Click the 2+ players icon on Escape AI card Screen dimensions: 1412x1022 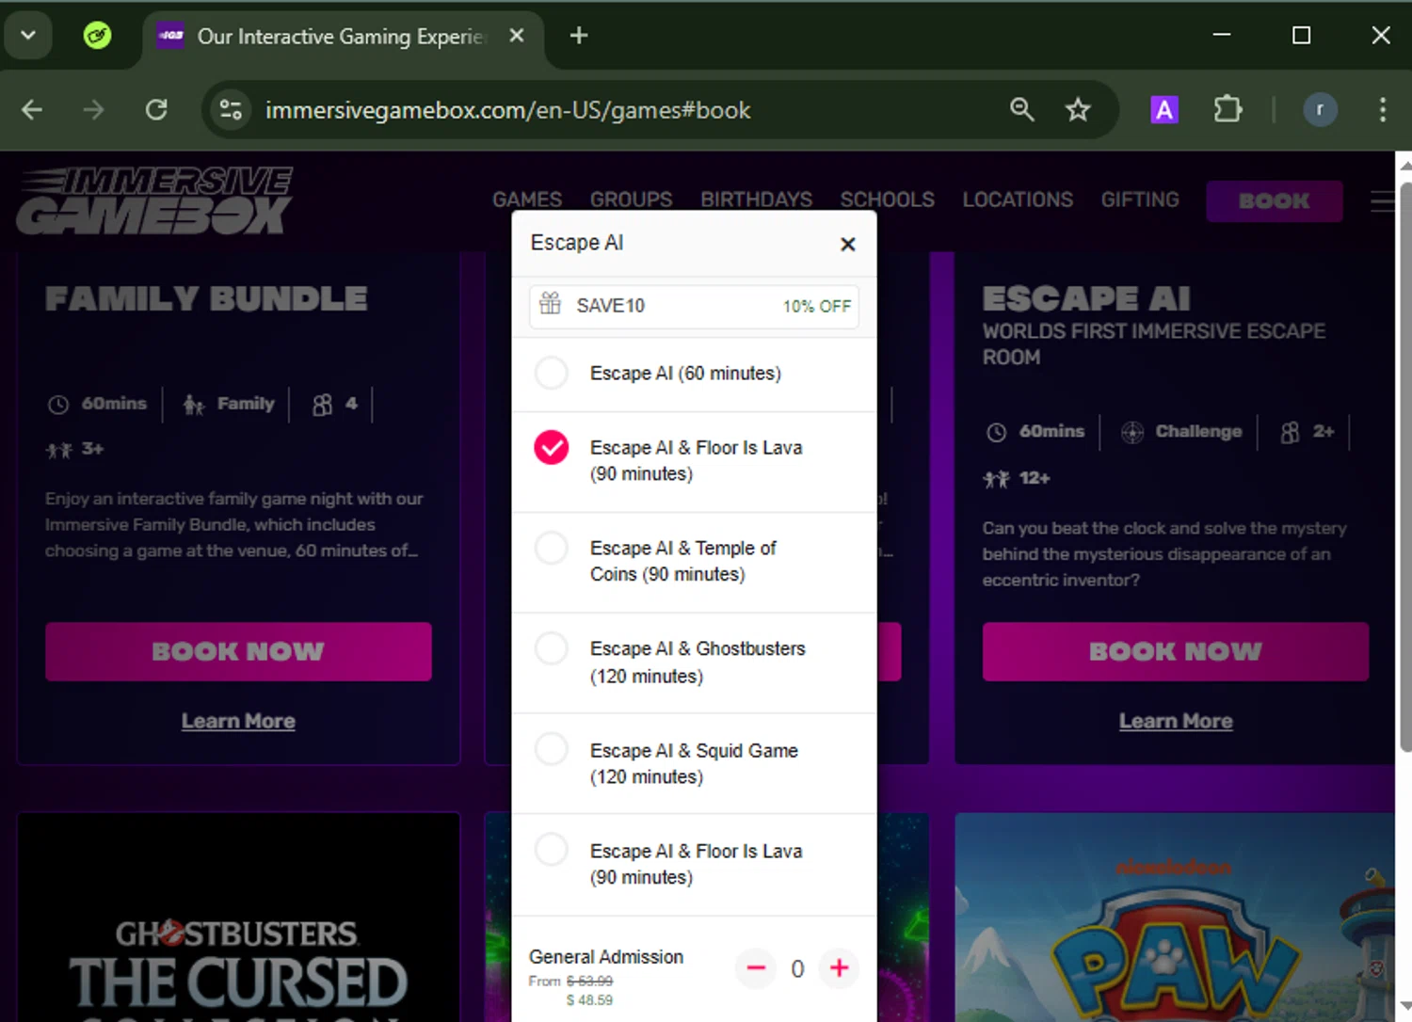coord(1290,432)
